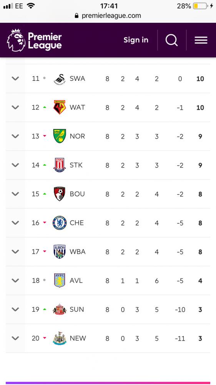Click the Stoke City badge
Screen dimensions: 216x385
pos(60,165)
